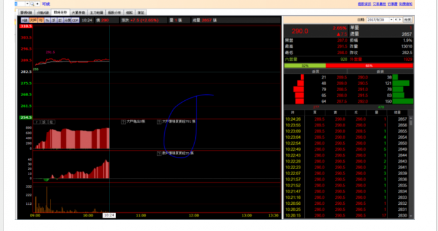Image resolution: width=438 pixels, height=231 pixels.
Task: Click the 291.5 high marker on price chart
Action: pos(50,52)
